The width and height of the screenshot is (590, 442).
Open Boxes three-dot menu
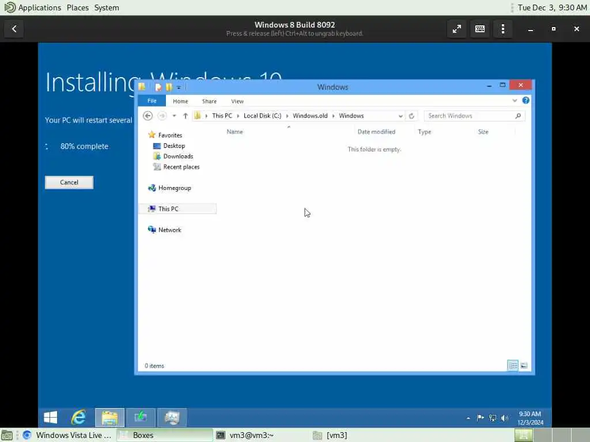[x=502, y=29]
